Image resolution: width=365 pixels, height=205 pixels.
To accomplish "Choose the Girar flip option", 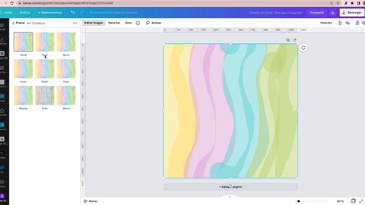I will (128, 23).
